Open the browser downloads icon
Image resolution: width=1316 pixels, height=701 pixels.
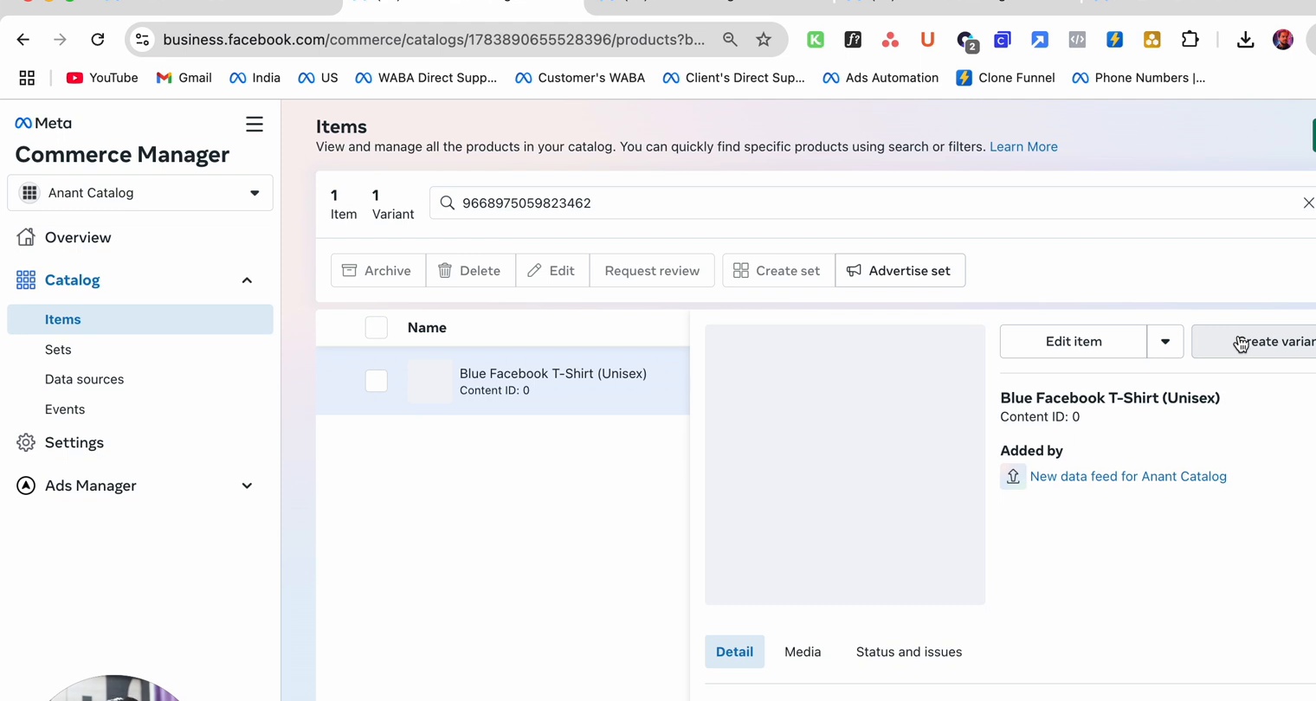(x=1245, y=40)
